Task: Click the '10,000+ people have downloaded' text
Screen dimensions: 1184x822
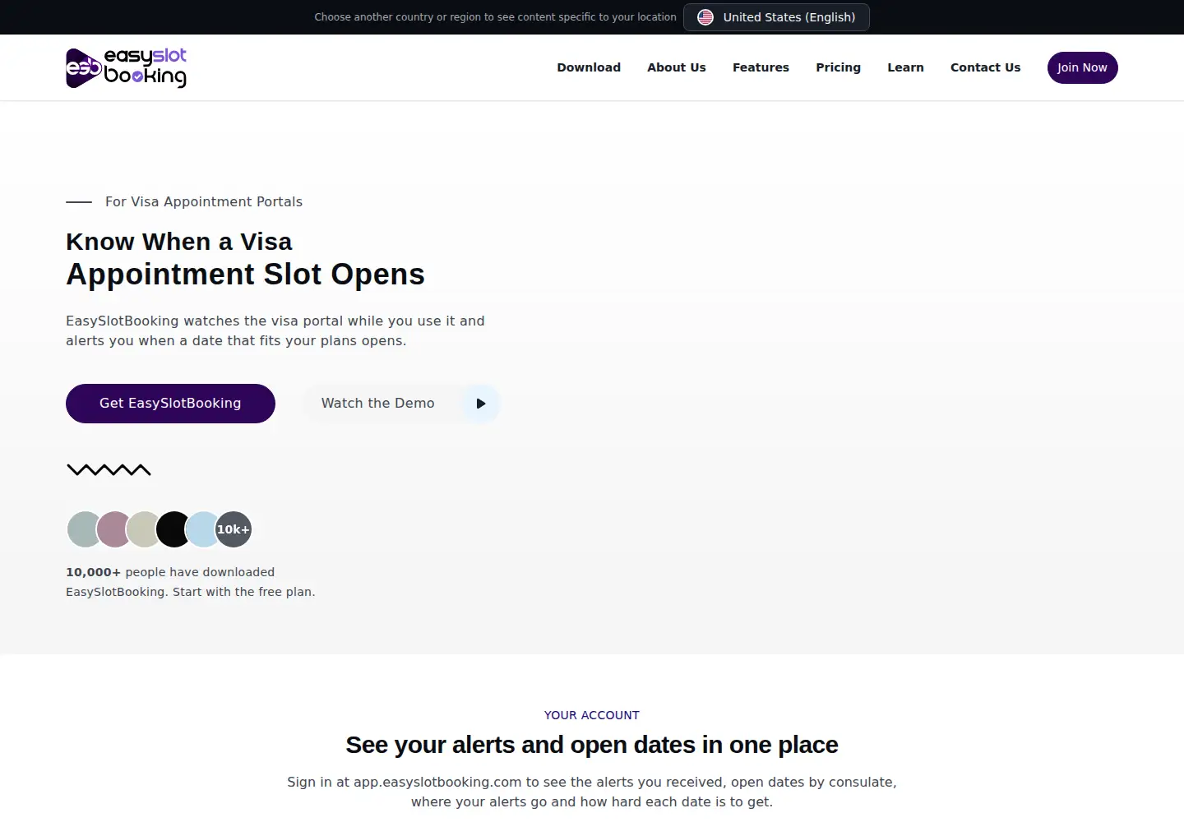Action: click(170, 572)
